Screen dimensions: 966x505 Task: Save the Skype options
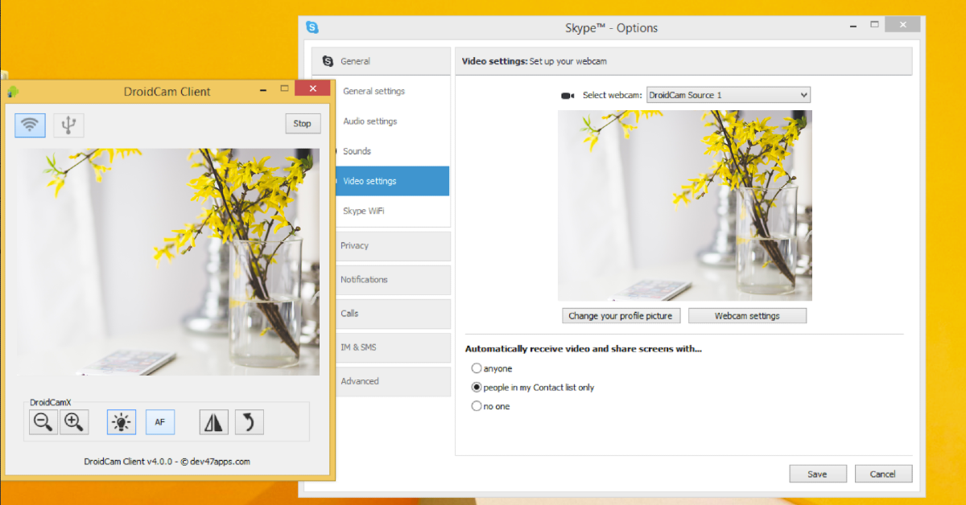tap(817, 474)
